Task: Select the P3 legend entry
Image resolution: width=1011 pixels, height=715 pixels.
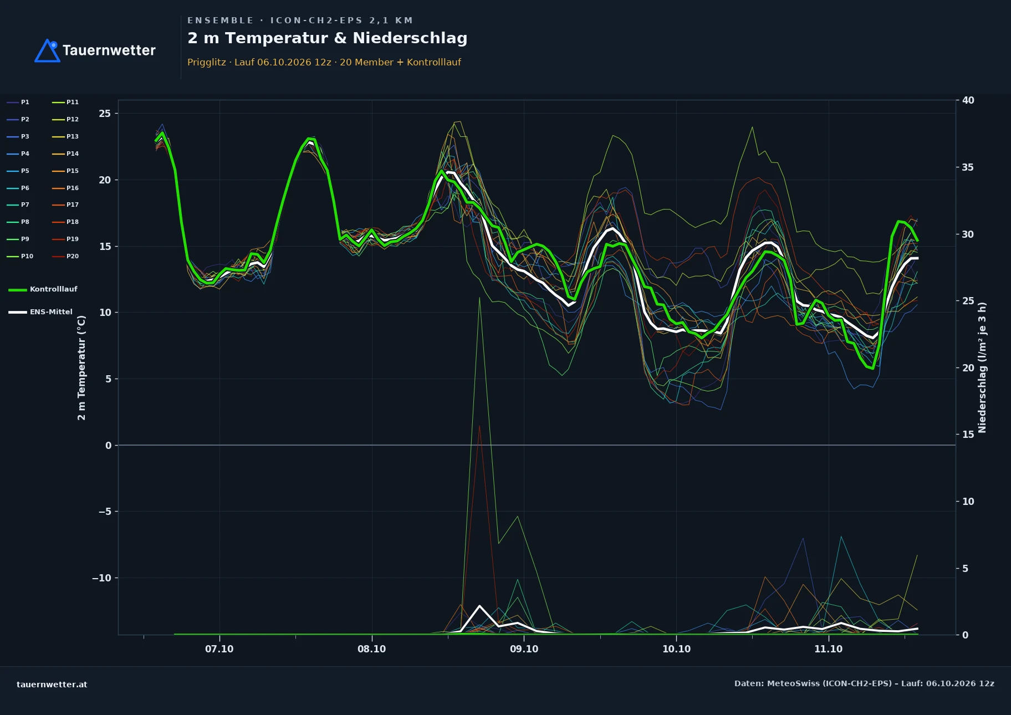Action: (x=18, y=136)
